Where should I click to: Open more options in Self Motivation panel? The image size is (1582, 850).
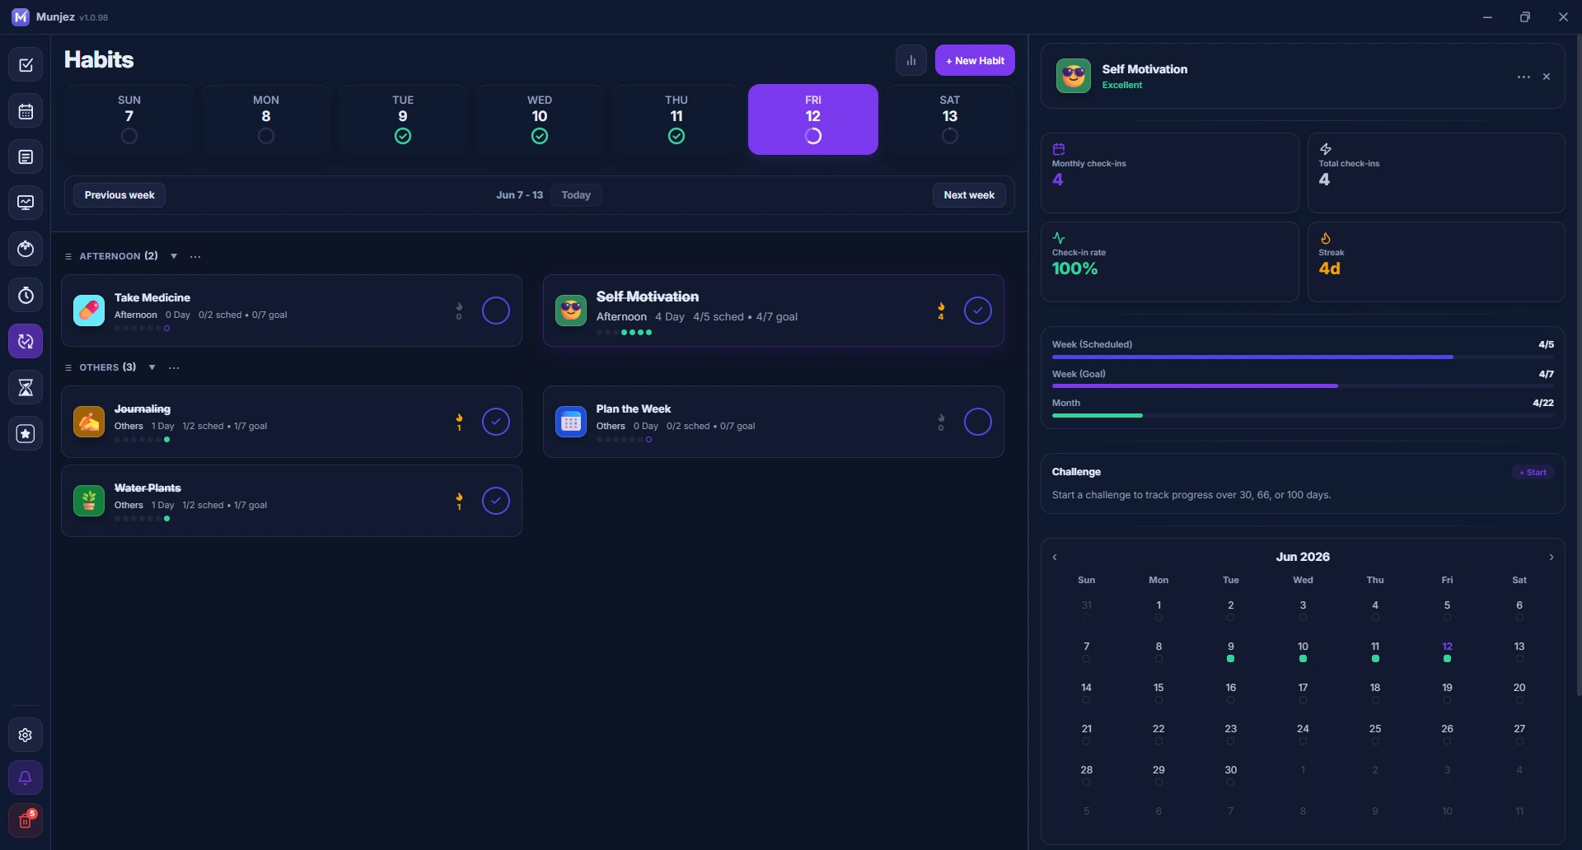click(1523, 77)
